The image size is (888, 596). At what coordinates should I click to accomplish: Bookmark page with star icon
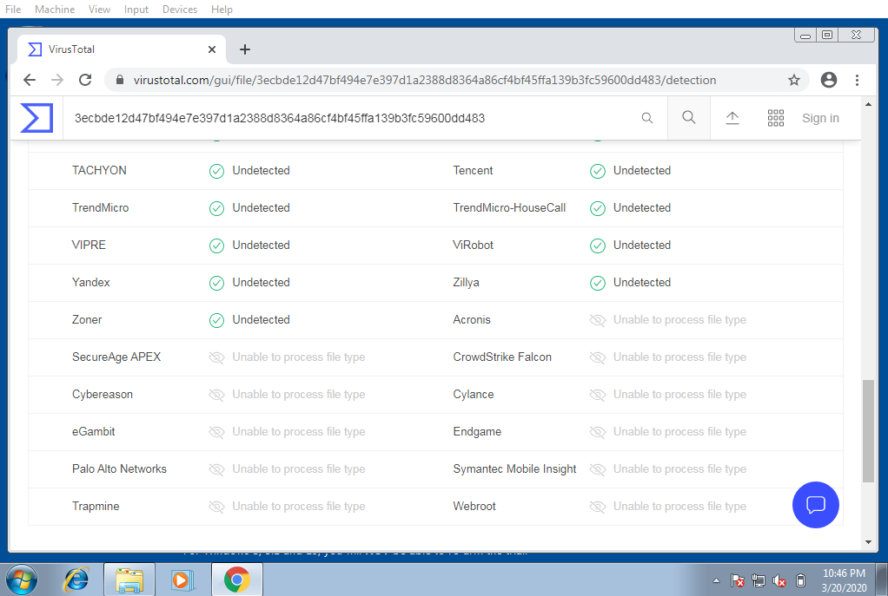(x=794, y=80)
